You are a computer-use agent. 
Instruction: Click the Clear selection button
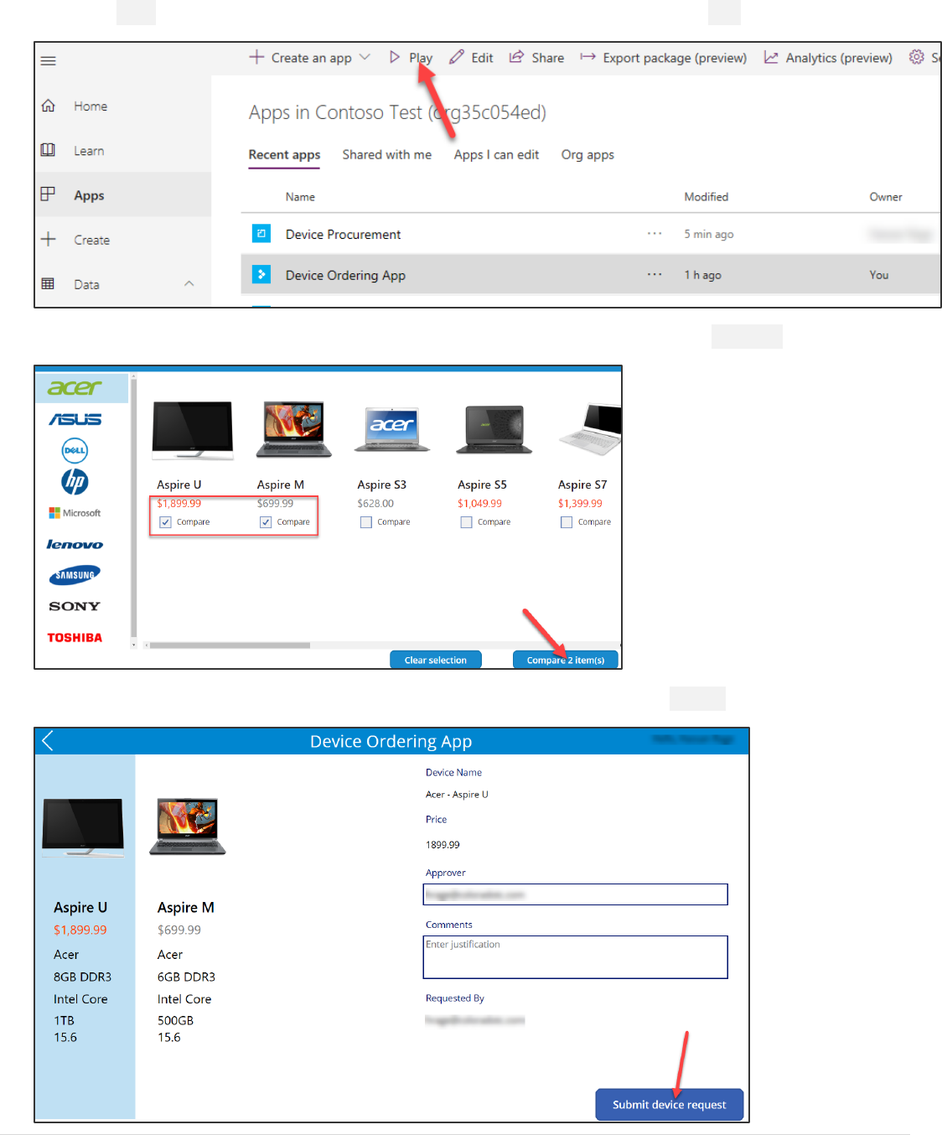point(436,660)
